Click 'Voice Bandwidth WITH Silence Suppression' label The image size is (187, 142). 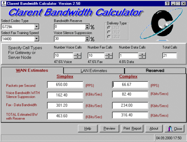[23, 95]
